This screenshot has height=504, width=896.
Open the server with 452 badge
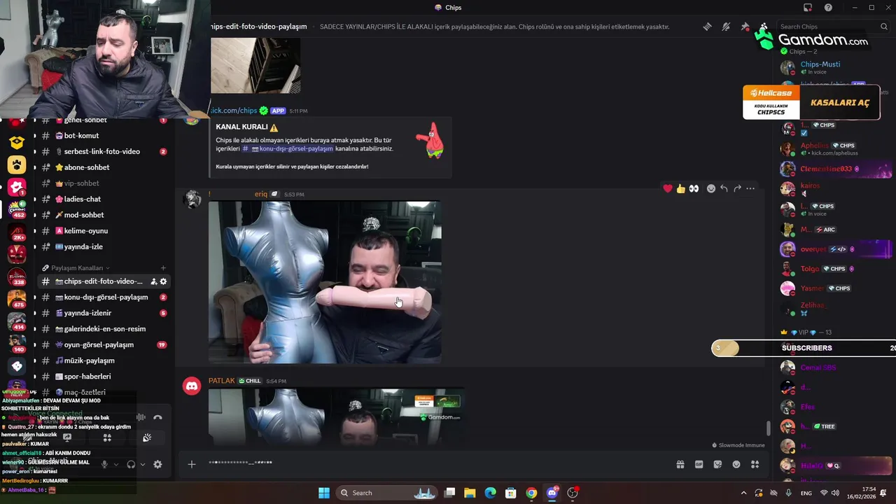pos(17,208)
